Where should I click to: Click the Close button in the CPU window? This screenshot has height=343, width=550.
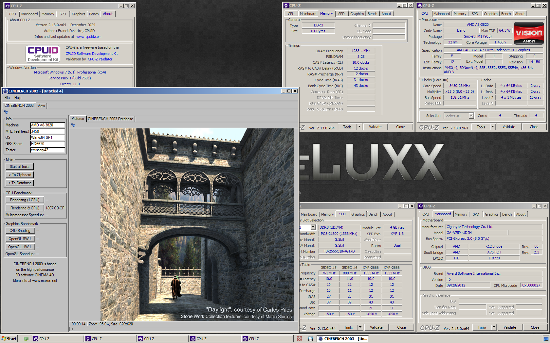(534, 127)
